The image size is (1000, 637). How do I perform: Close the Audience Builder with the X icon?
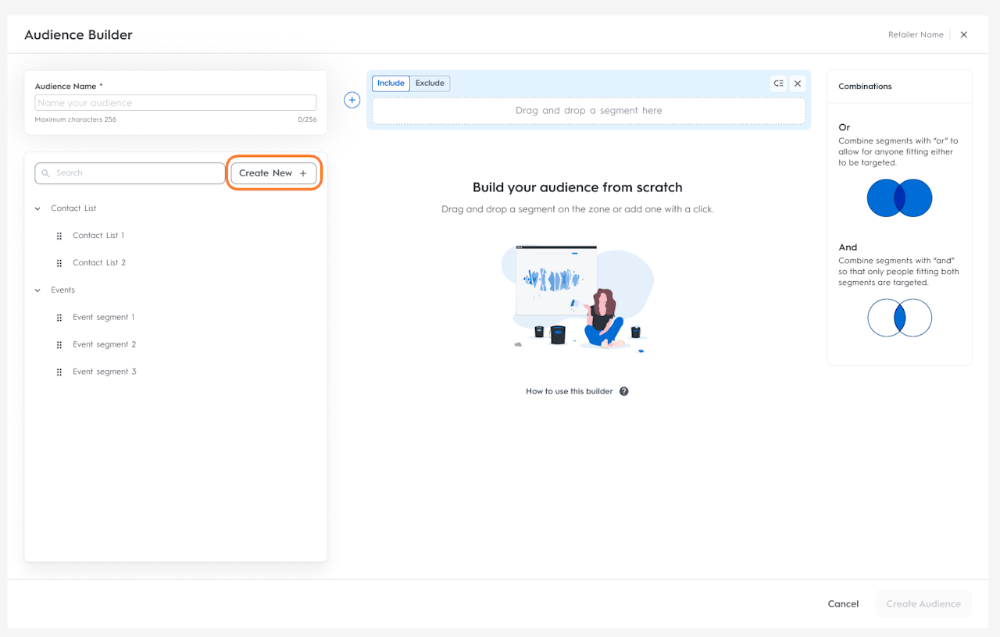point(964,34)
